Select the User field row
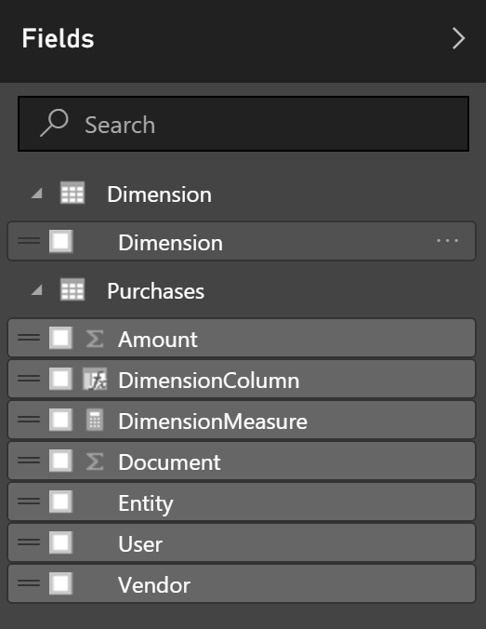Image resolution: width=486 pixels, height=629 pixels. point(242,542)
